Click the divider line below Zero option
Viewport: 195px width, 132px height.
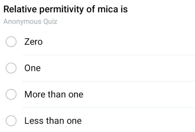point(109,55)
